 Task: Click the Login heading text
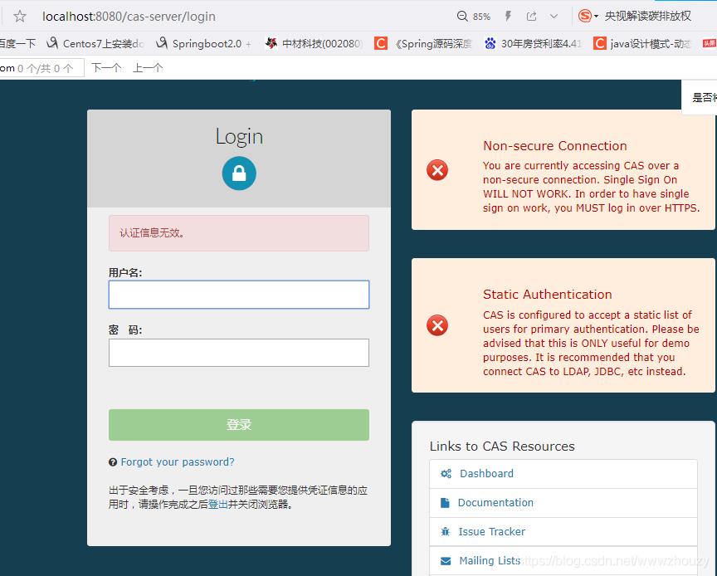point(239,136)
